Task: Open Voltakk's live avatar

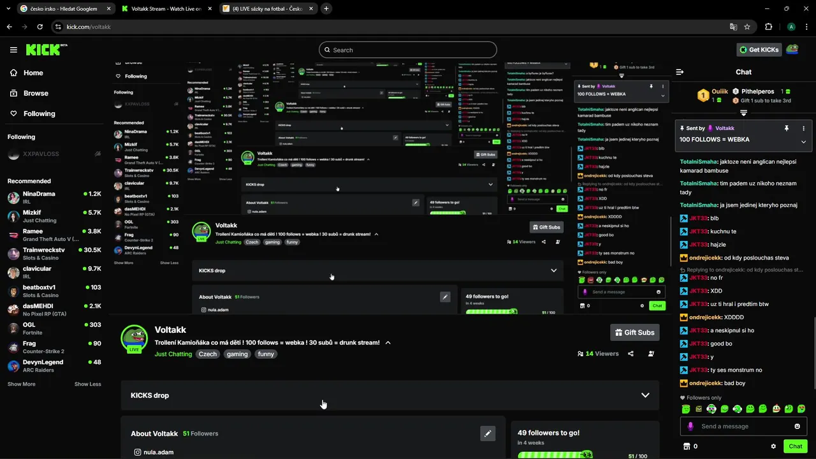Action: (x=134, y=338)
